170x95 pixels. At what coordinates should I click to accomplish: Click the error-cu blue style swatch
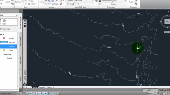click(4, 42)
